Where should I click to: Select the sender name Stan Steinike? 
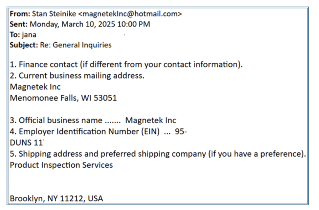click(54, 14)
